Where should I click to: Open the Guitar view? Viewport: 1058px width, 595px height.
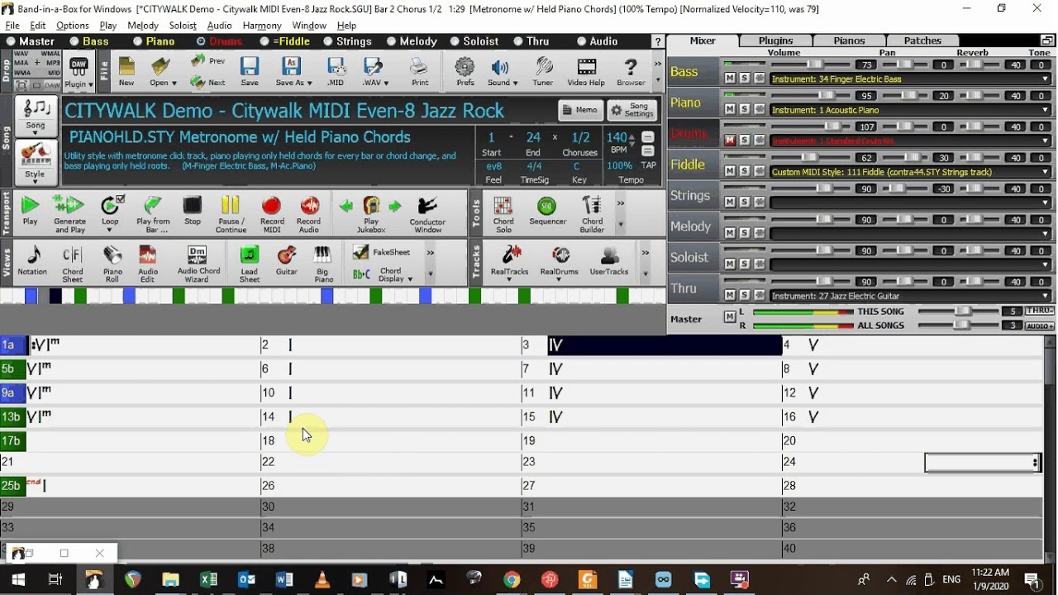tap(287, 260)
